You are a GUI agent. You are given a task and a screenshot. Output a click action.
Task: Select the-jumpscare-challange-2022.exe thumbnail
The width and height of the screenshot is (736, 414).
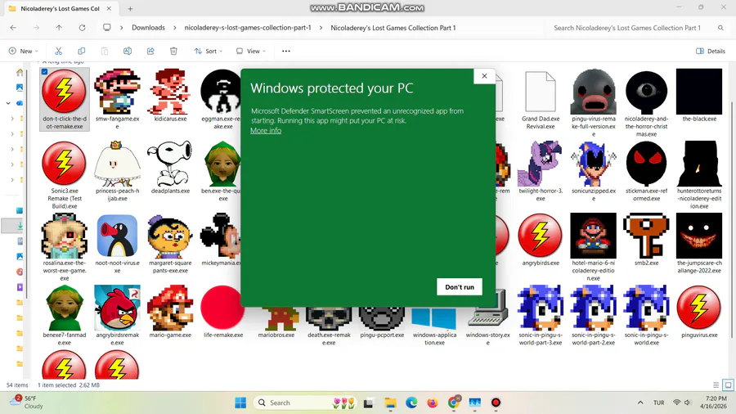pyautogui.click(x=699, y=236)
